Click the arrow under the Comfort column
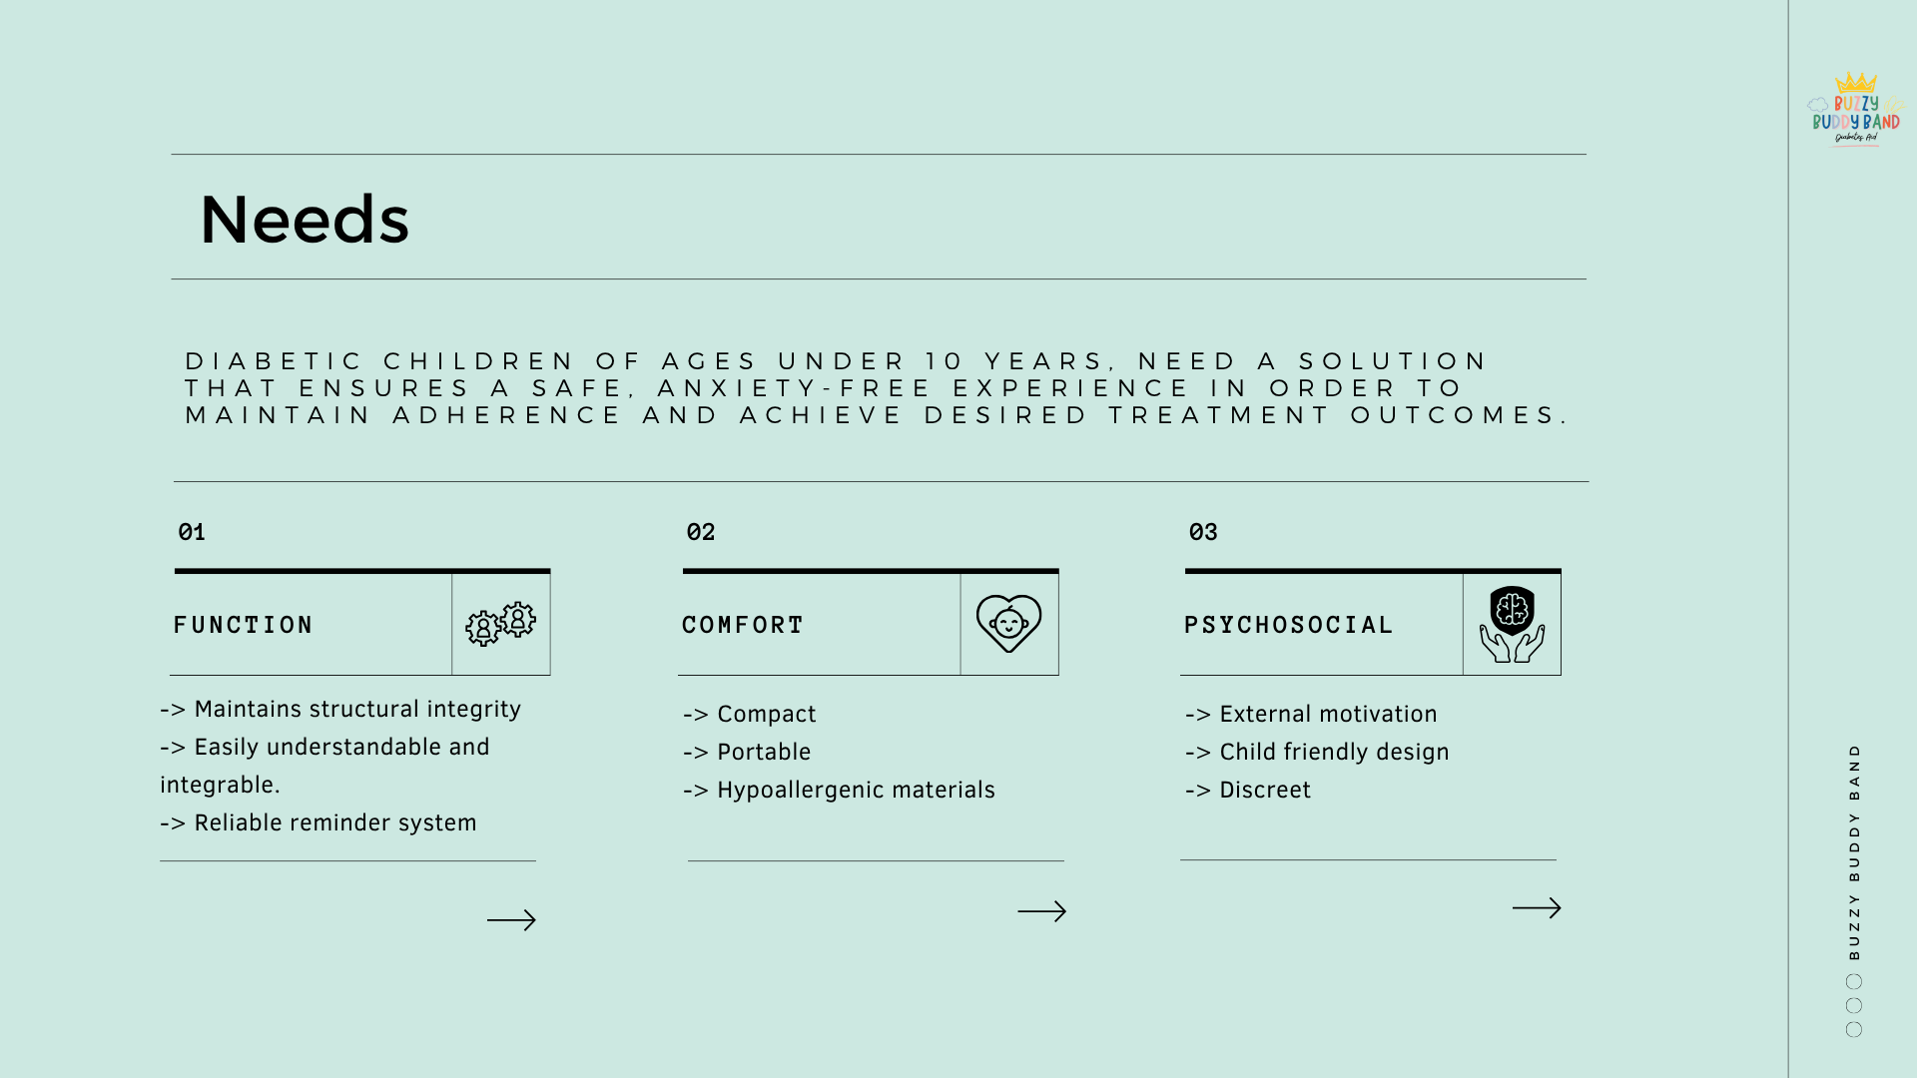Viewport: 1917px width, 1078px height. tap(1041, 911)
